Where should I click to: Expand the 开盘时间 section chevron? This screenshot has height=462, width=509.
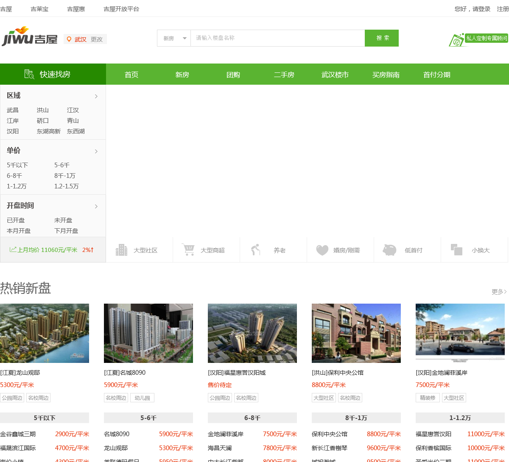[96, 206]
